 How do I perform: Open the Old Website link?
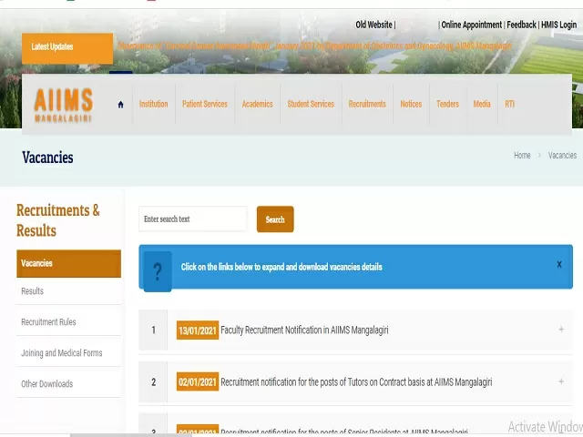[x=373, y=25]
